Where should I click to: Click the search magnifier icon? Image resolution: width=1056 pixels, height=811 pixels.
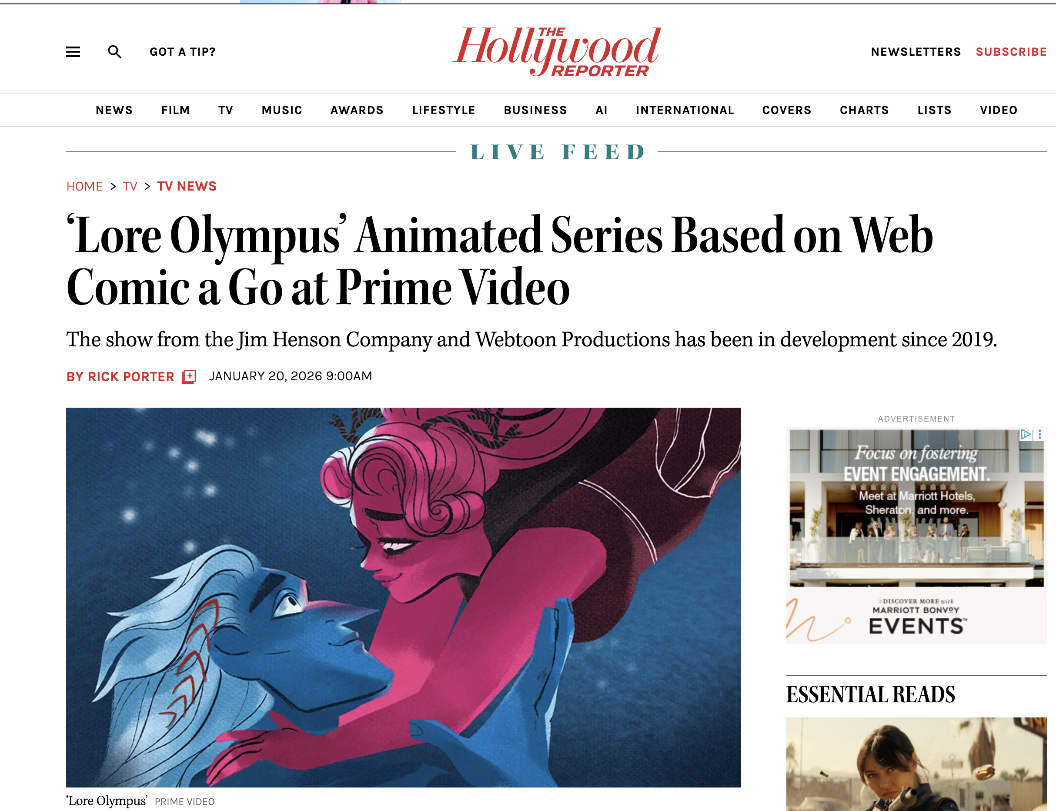[x=114, y=52]
